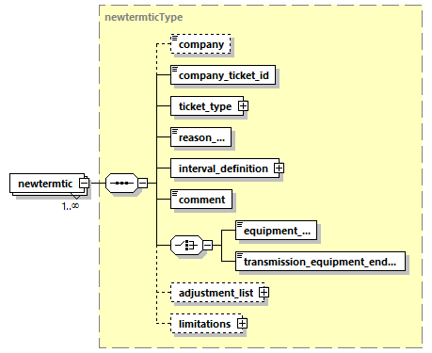Select the truncated equipment_ element
Screen dimensions: 432x353
coord(277,231)
